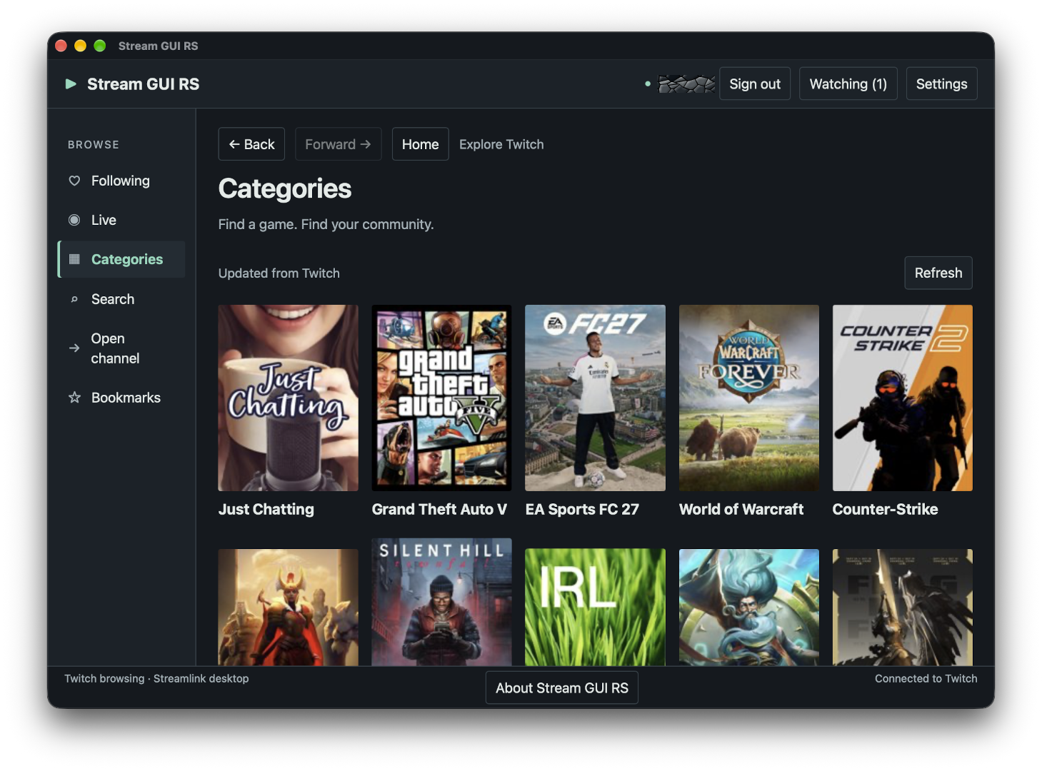Click the Categories grid icon

74,259
